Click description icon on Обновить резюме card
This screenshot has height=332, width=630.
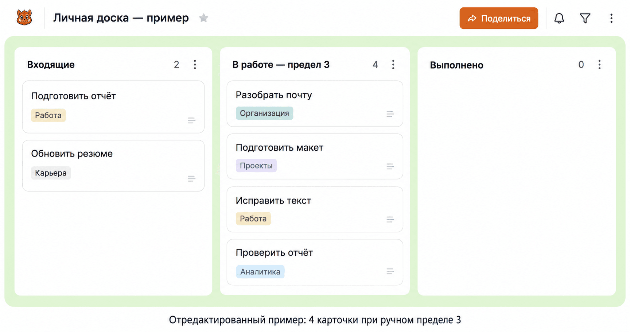pos(191,178)
